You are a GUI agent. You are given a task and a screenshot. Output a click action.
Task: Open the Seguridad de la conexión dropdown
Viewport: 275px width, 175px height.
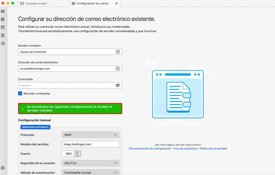click(91, 163)
